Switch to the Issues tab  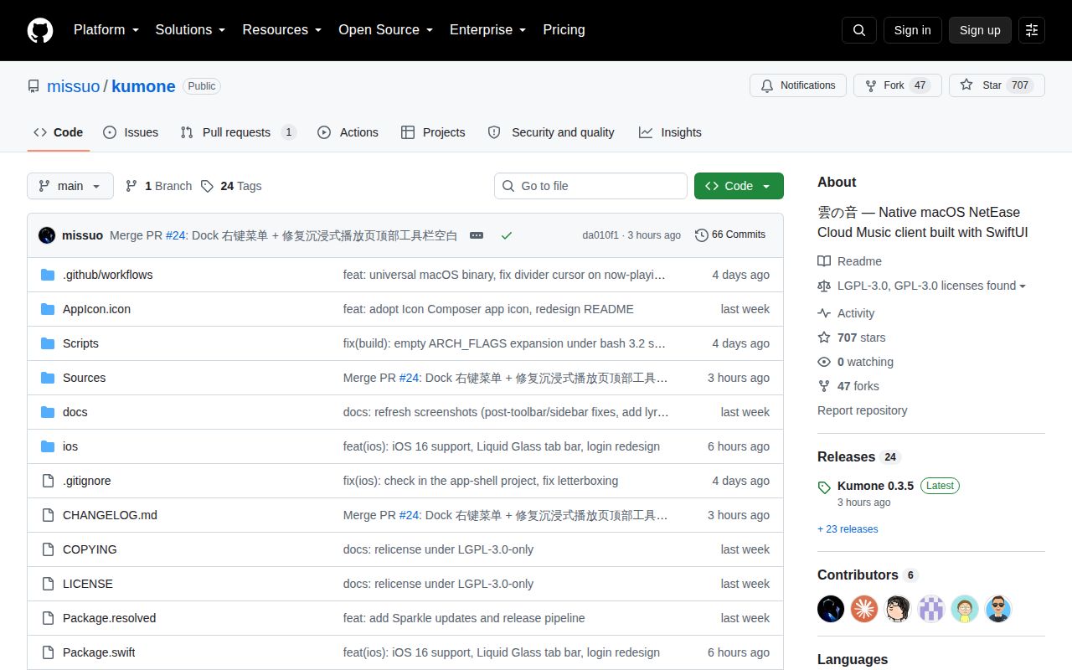131,132
